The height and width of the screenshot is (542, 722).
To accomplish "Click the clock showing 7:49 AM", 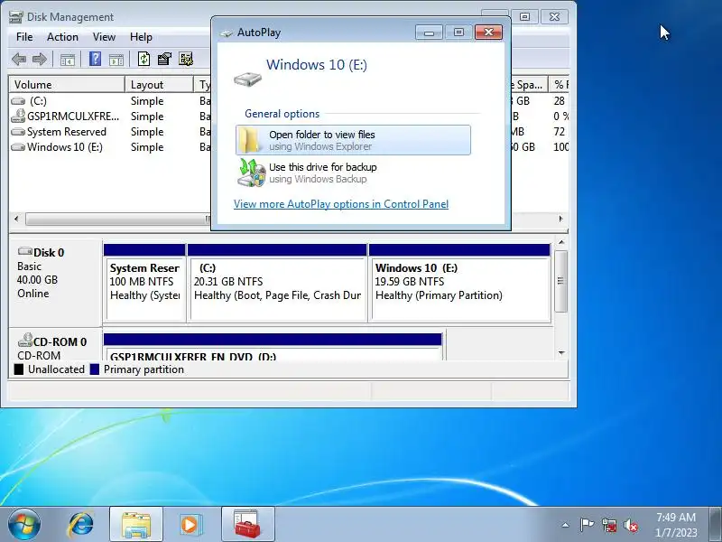I will pyautogui.click(x=676, y=518).
